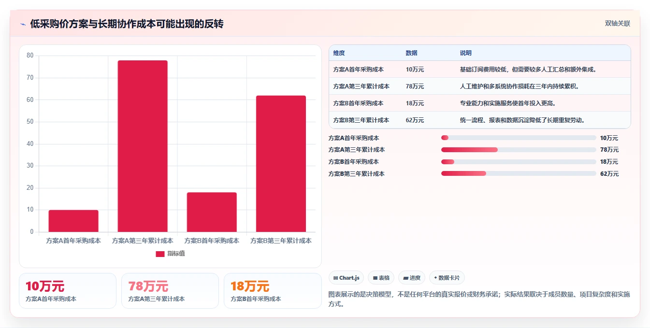Image resolution: width=650 pixels, height=328 pixels.
Task: Open the 78万元 data card
Action: (x=170, y=291)
